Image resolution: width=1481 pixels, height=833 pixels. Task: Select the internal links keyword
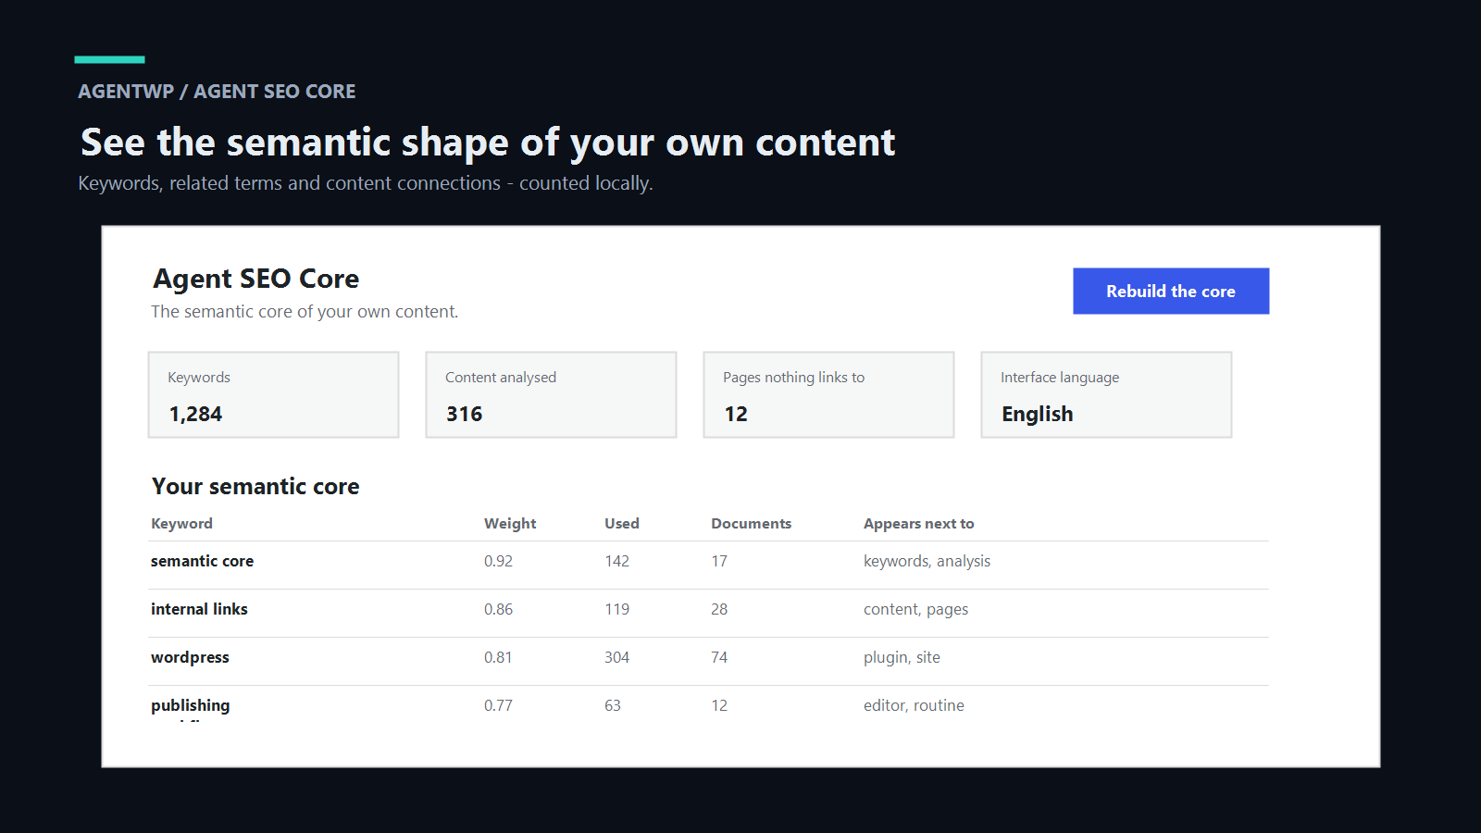point(199,609)
